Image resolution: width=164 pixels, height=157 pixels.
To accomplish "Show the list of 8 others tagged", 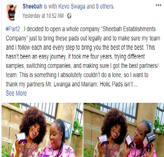I will pyautogui.click(x=105, y=6).
